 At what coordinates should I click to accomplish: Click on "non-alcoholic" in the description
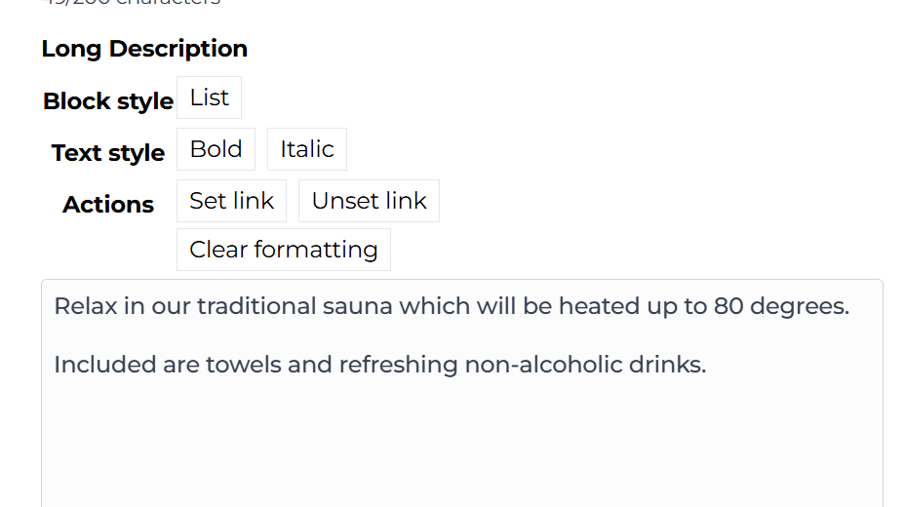[542, 365]
